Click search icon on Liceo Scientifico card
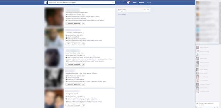 (x=83, y=64)
